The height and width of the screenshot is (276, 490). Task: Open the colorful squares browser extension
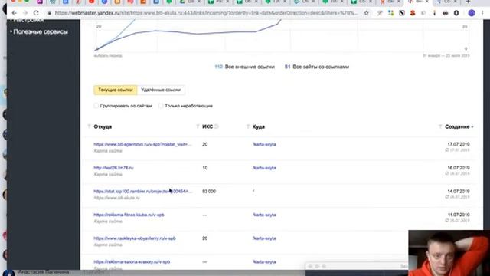tap(391, 13)
